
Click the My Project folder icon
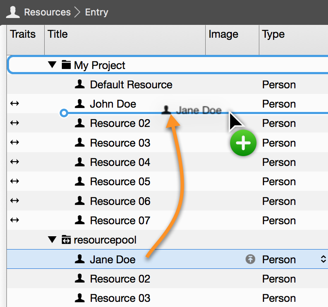tap(66, 65)
